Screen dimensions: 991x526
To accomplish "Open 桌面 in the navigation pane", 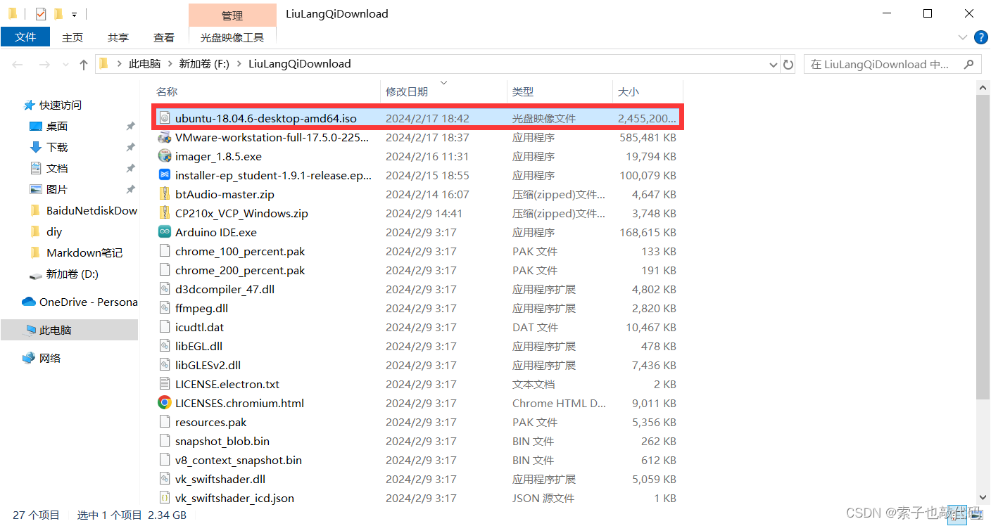I will click(x=57, y=126).
